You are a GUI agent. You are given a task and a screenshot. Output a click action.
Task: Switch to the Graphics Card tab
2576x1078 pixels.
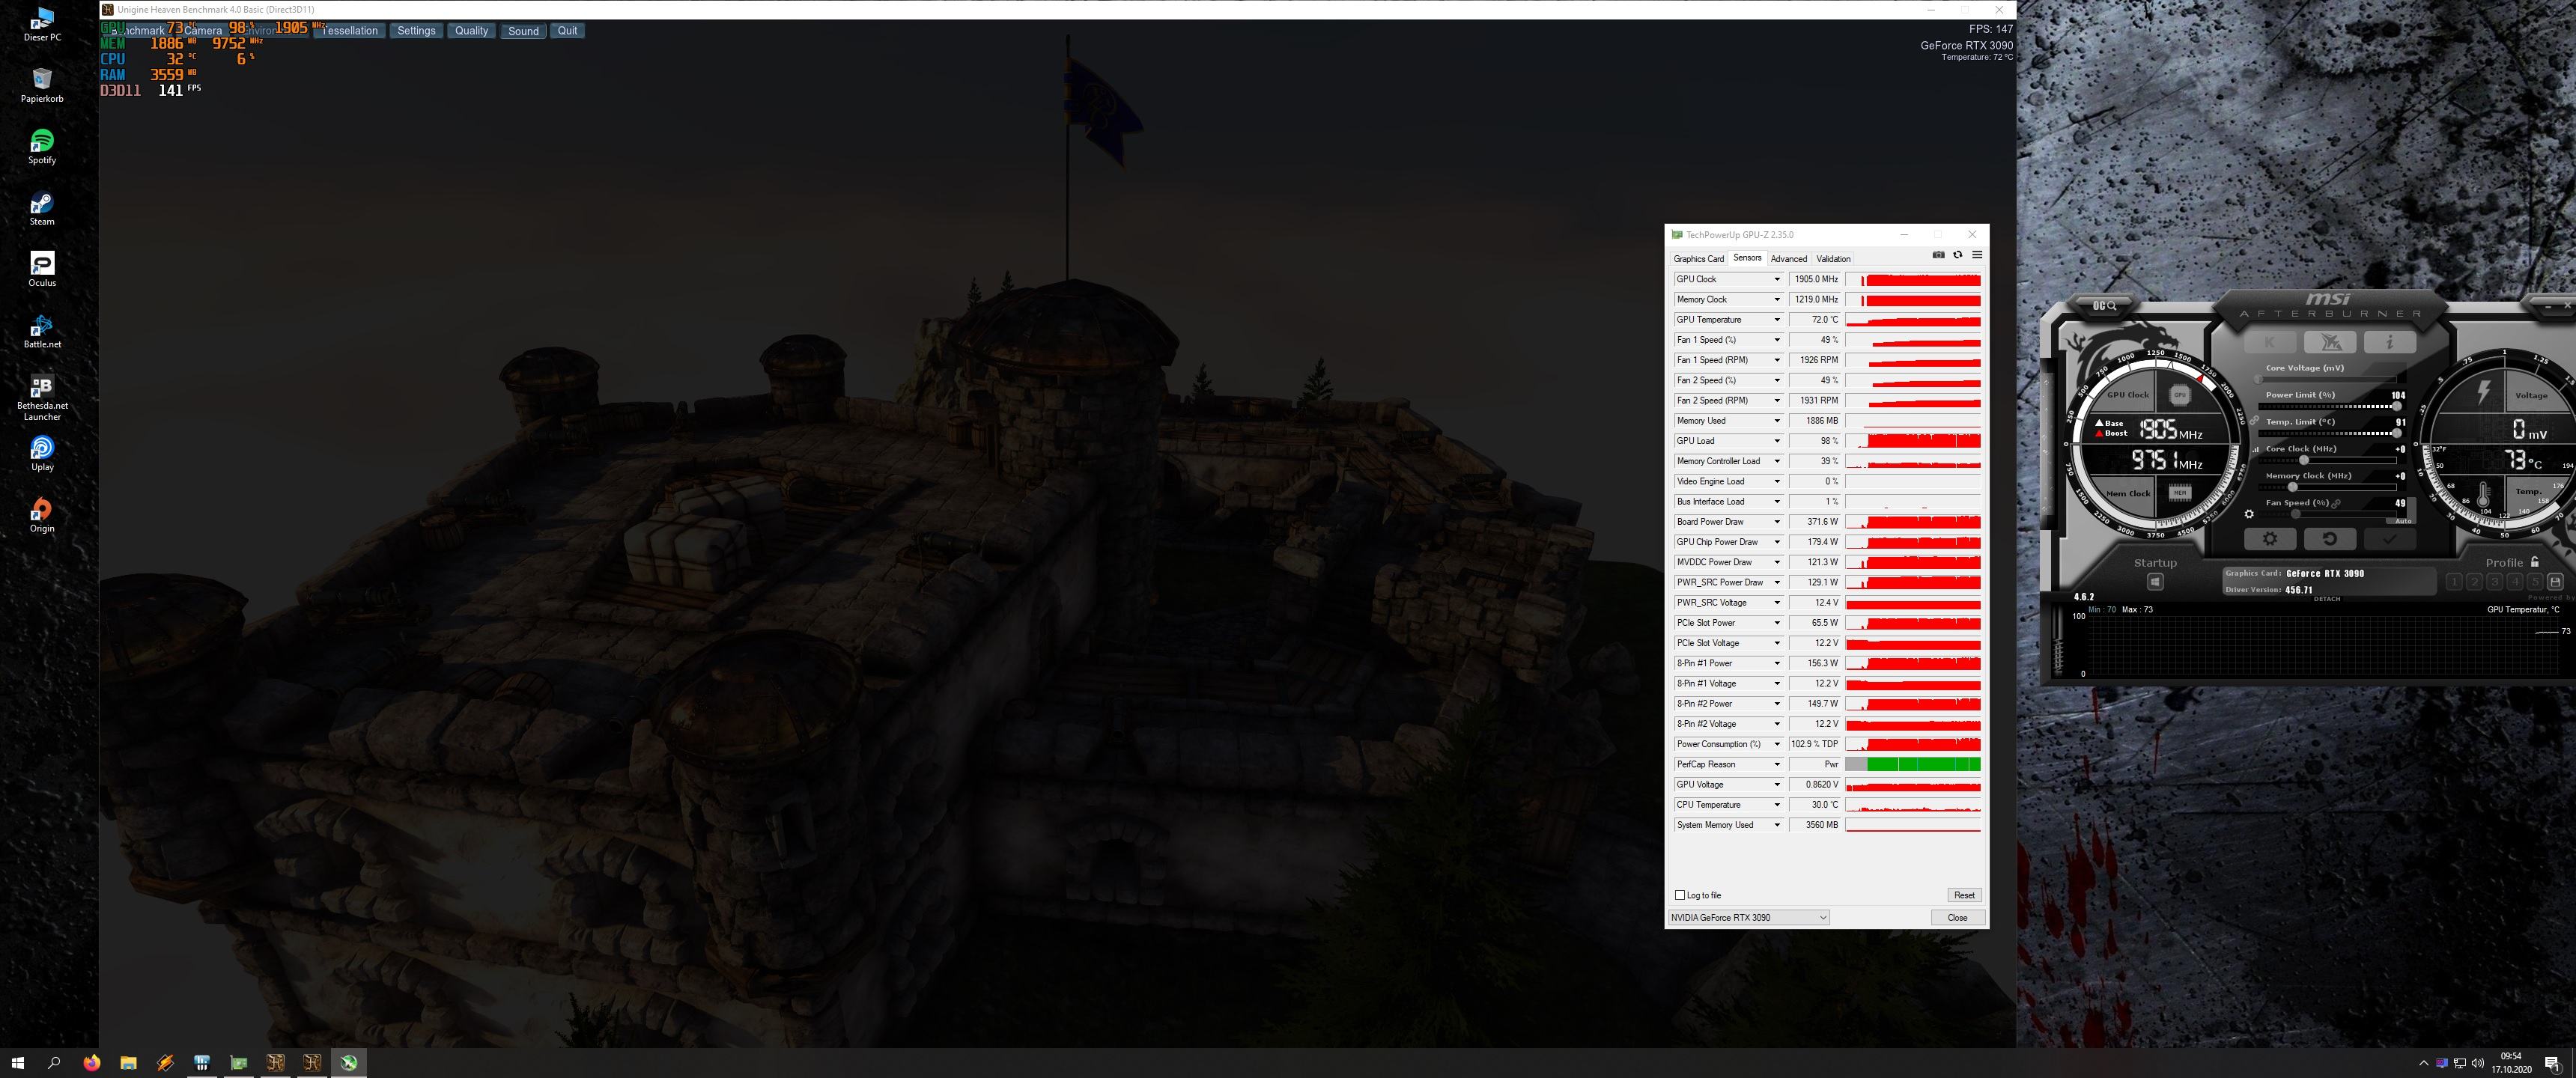(1698, 259)
